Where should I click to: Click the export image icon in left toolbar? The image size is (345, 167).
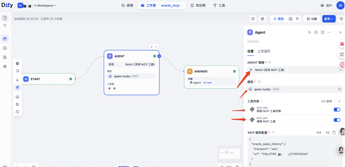pos(17,97)
